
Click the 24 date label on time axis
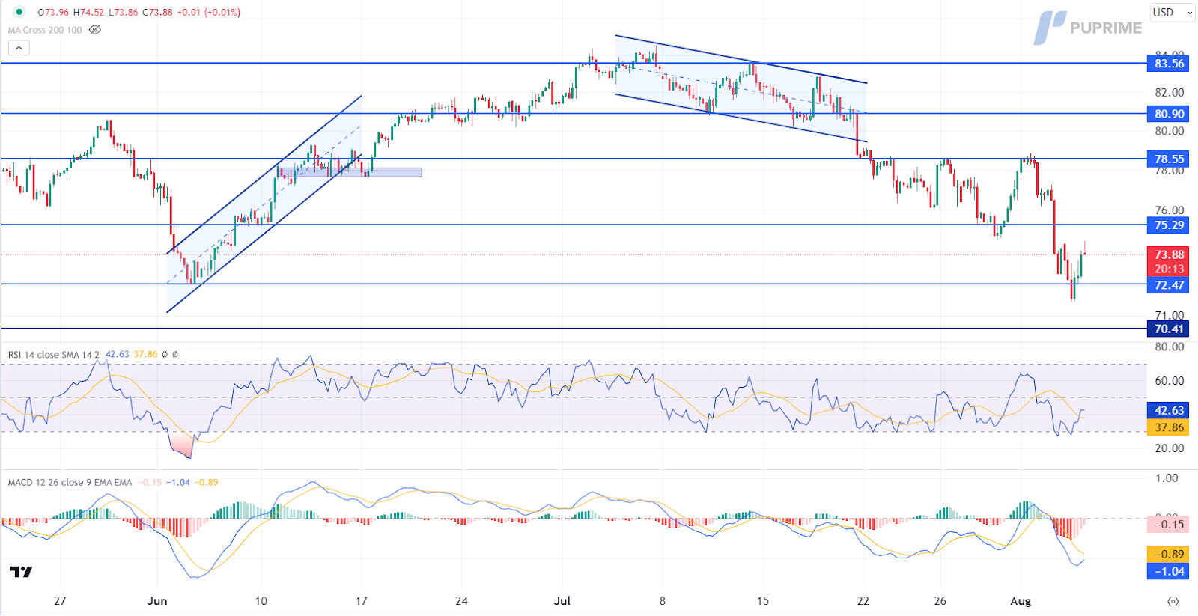(x=461, y=601)
